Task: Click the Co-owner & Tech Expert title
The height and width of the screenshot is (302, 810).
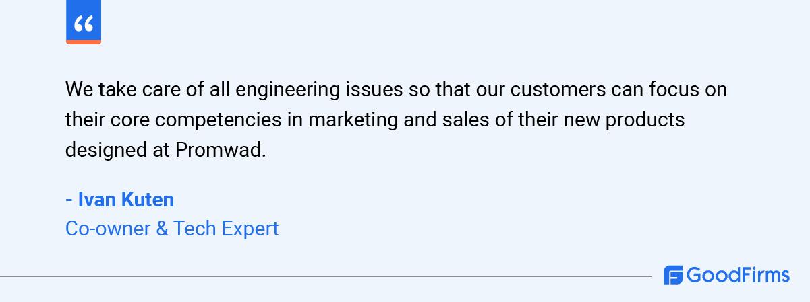Action: point(172,229)
